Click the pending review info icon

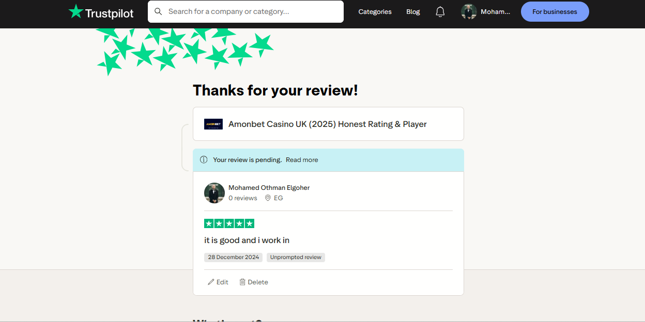(x=204, y=160)
